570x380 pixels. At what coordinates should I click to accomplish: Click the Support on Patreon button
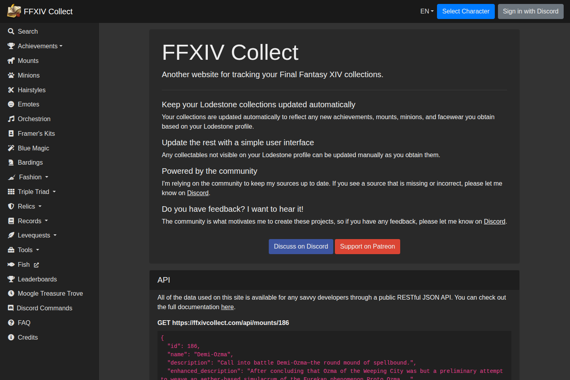pyautogui.click(x=367, y=246)
